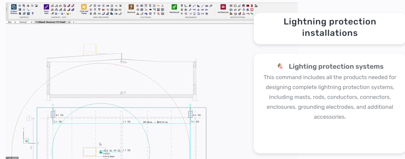
Task: Switch to the Drawing1 tab
Action: (x=24, y=22)
